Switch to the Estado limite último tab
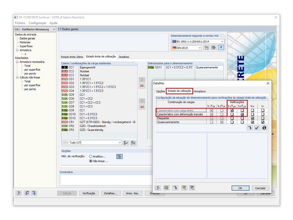This screenshot has width=293, height=220. click(72, 57)
